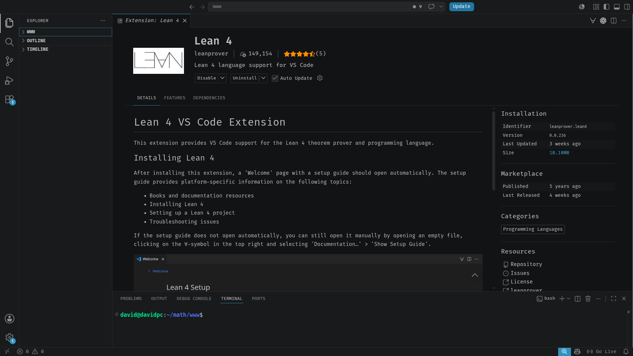The height and width of the screenshot is (356, 633).
Task: Toggle the bottom panel visibility
Action: point(617,7)
